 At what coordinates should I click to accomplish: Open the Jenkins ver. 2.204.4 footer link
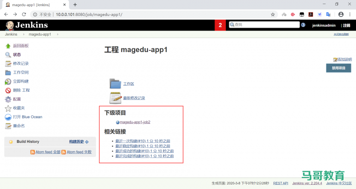tap(307, 183)
